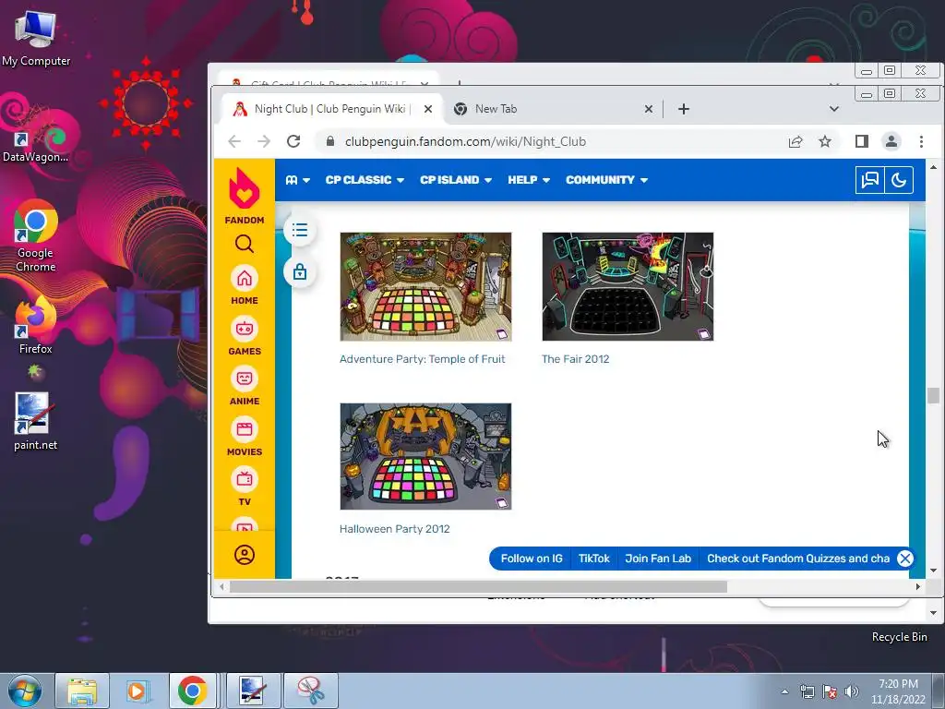View The Fair 2012 Night Club thumbnail
Image resolution: width=945 pixels, height=709 pixels.
click(628, 287)
